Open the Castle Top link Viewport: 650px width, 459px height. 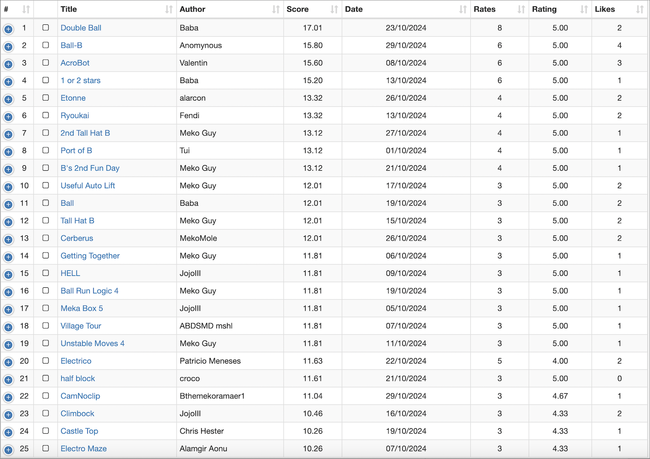79,431
